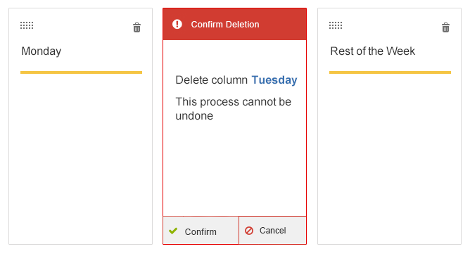Click the yellow bar under Rest of the Week

coord(390,72)
